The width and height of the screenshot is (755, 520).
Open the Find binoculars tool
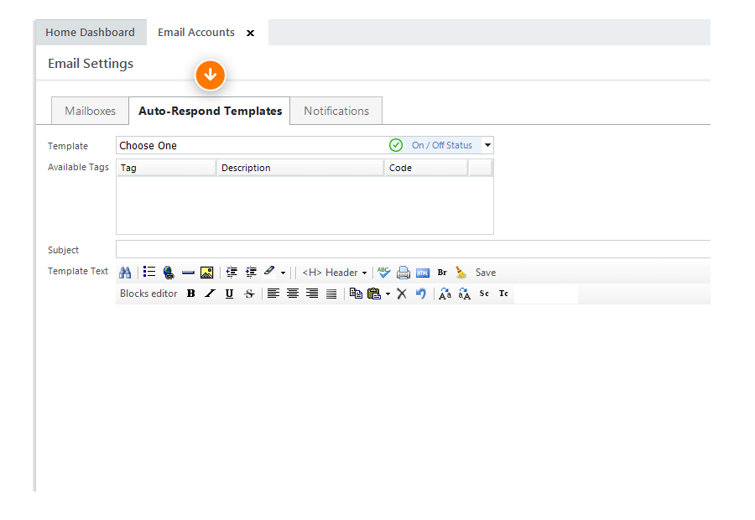[125, 273]
